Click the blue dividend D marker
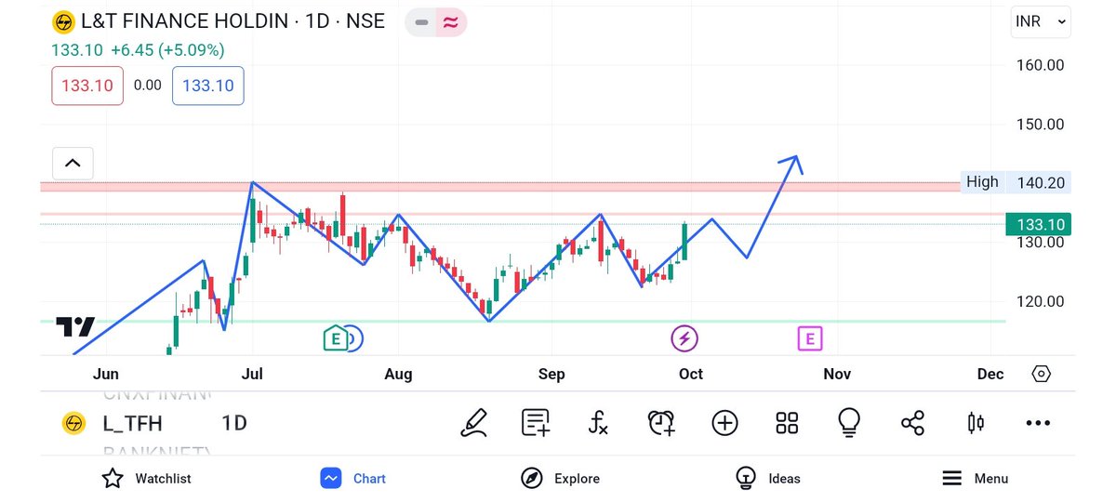This screenshot has height=502, width=1116. click(354, 339)
